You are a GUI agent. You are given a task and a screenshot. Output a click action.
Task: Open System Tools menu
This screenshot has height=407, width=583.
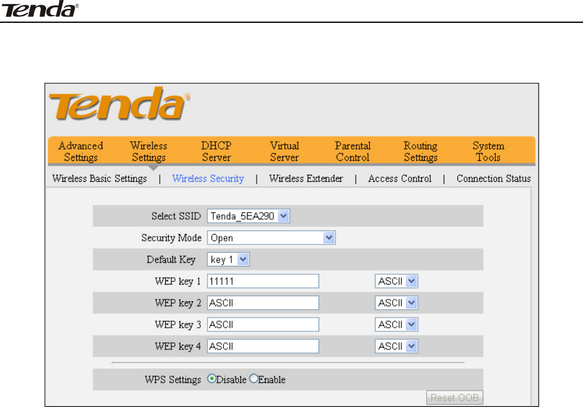point(488,151)
